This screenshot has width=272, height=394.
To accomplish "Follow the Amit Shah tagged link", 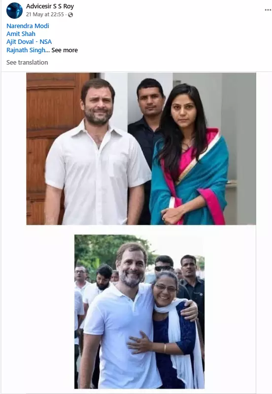I will (21, 34).
